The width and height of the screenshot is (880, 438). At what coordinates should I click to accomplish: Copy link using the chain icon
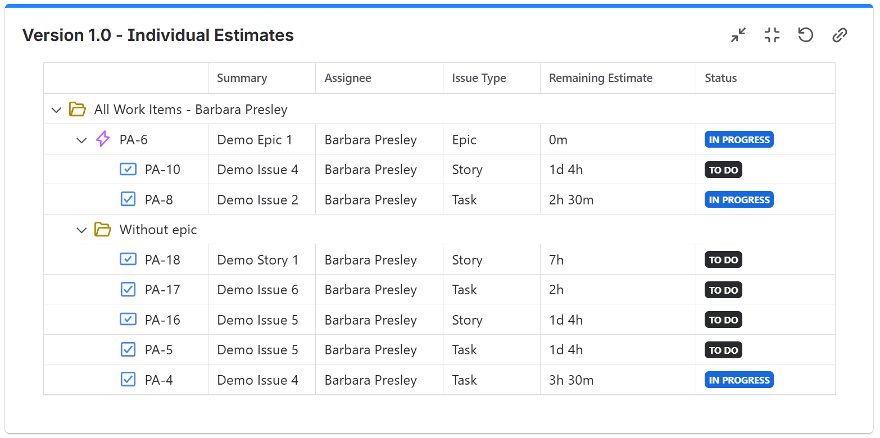pos(840,35)
